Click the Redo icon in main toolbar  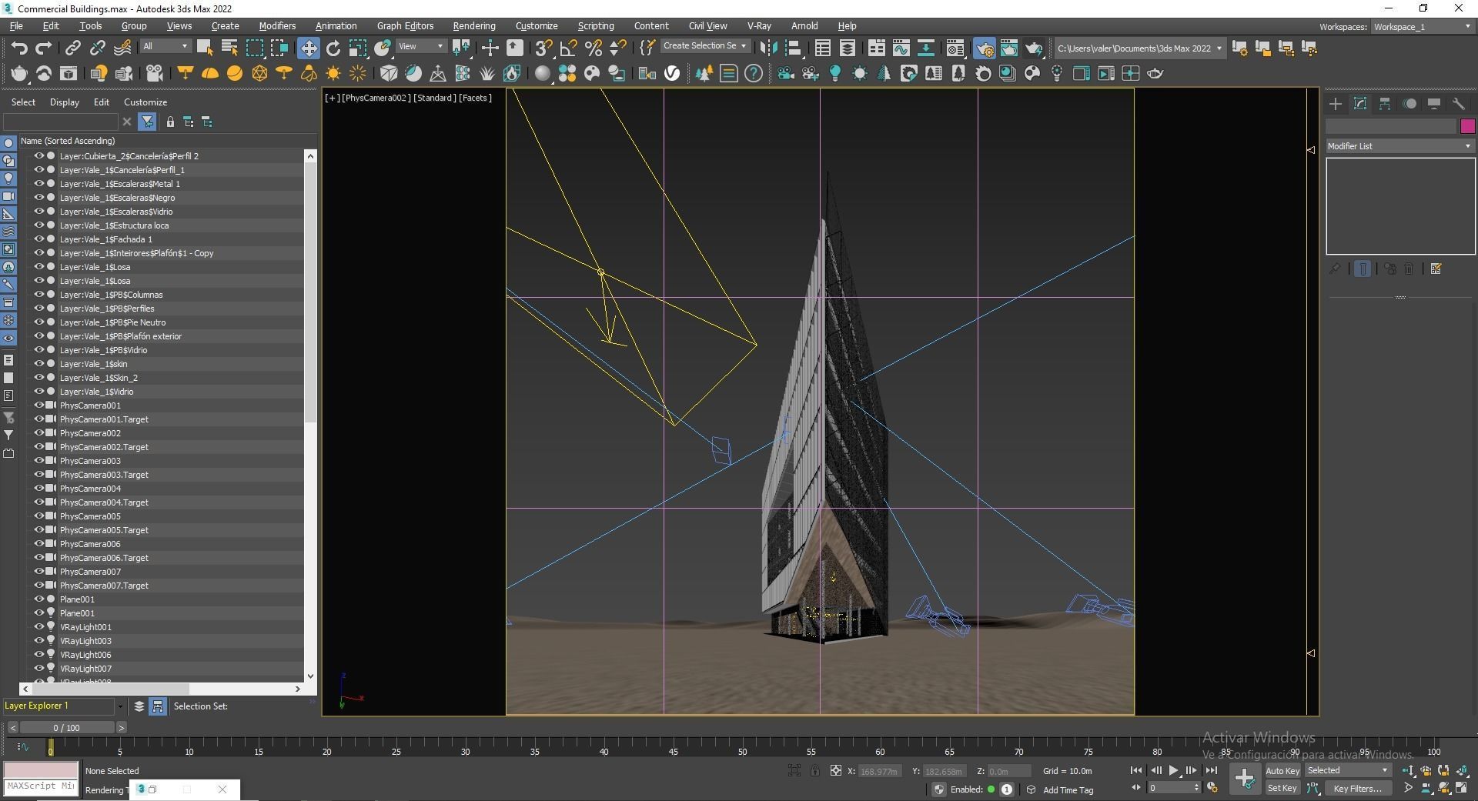coord(44,48)
